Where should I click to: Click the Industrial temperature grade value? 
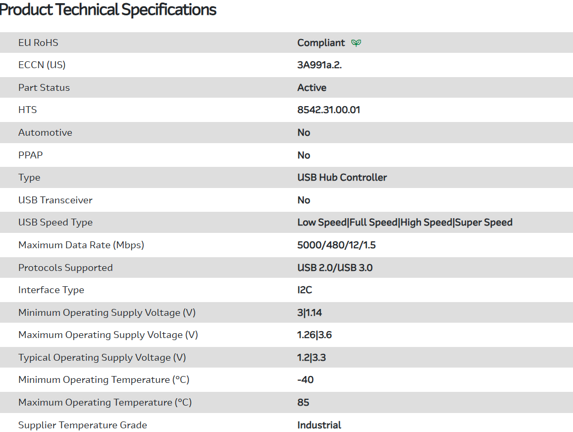click(319, 425)
